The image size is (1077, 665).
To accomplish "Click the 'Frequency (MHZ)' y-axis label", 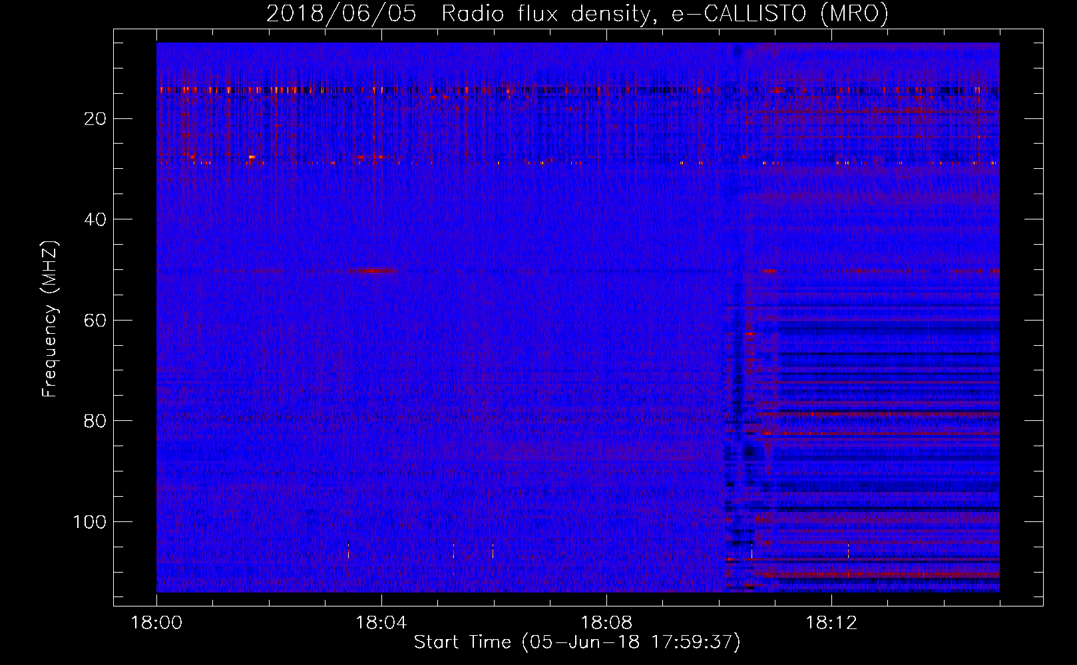I will [x=51, y=319].
